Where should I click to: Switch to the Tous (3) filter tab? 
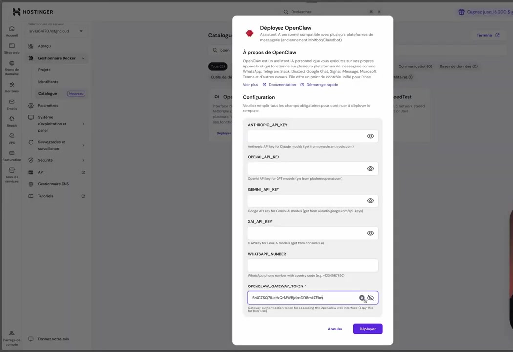217,66
